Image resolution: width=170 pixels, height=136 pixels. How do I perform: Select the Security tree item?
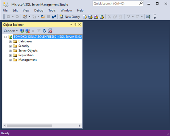pos(24,46)
